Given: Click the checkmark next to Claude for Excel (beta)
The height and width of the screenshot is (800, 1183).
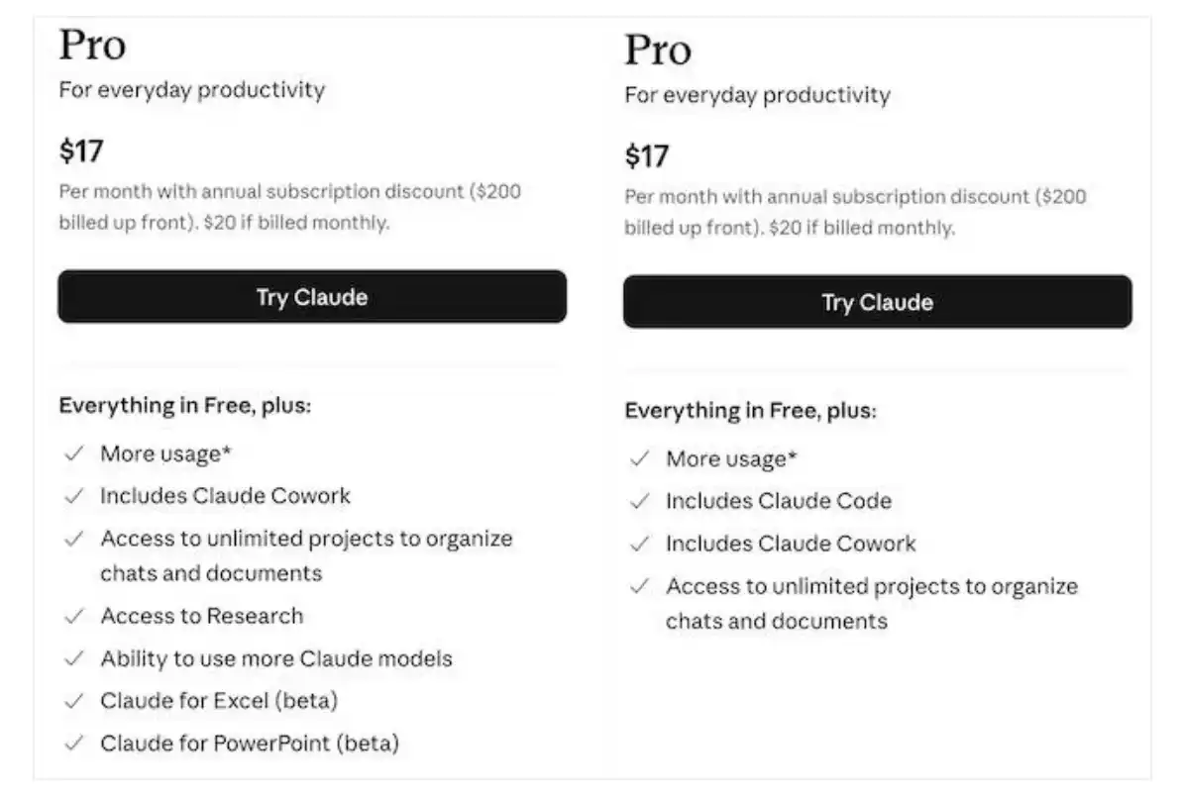Looking at the screenshot, I should click(x=73, y=701).
